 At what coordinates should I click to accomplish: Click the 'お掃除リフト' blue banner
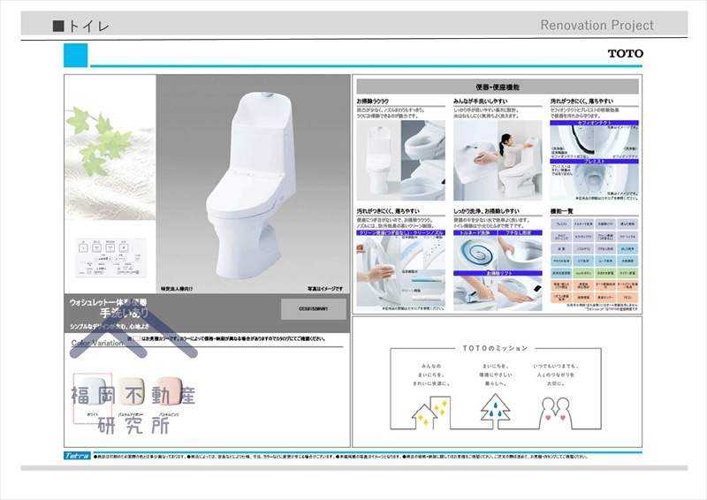point(498,273)
